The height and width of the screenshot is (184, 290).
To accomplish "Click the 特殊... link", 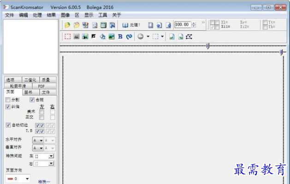I will coord(44,182).
